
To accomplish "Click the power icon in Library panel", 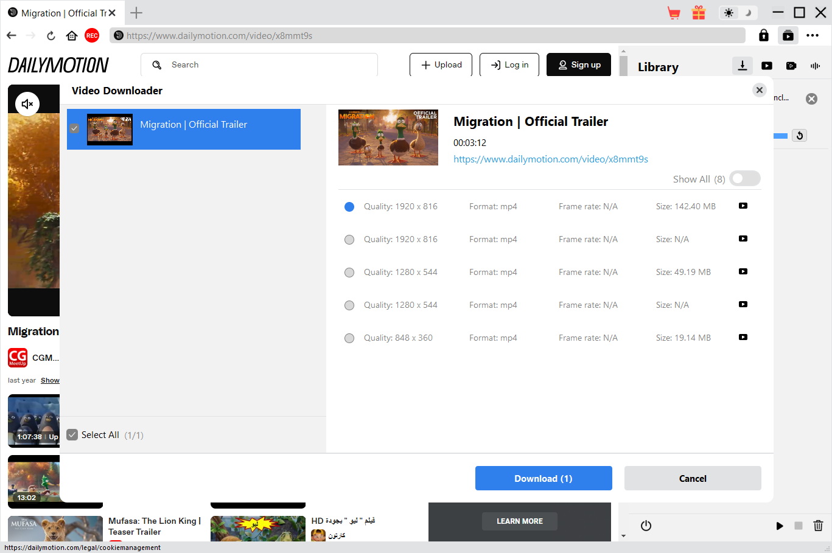I will coord(646,526).
